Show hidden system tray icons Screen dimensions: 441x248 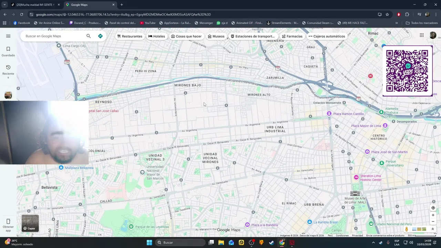coord(373,242)
